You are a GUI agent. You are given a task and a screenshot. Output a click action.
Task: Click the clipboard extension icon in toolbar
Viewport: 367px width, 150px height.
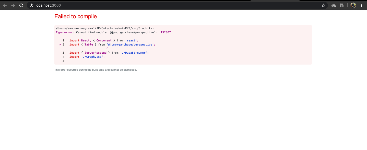pos(341,5)
